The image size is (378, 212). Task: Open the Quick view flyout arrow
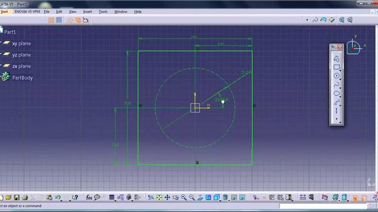(220, 200)
